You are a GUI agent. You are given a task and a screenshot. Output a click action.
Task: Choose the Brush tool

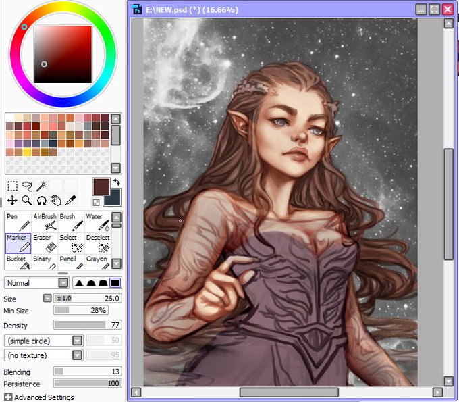pyautogui.click(x=71, y=222)
